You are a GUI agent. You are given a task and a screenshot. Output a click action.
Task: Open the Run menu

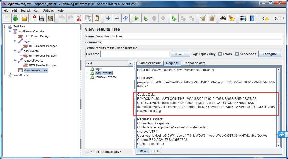(x=36, y=11)
